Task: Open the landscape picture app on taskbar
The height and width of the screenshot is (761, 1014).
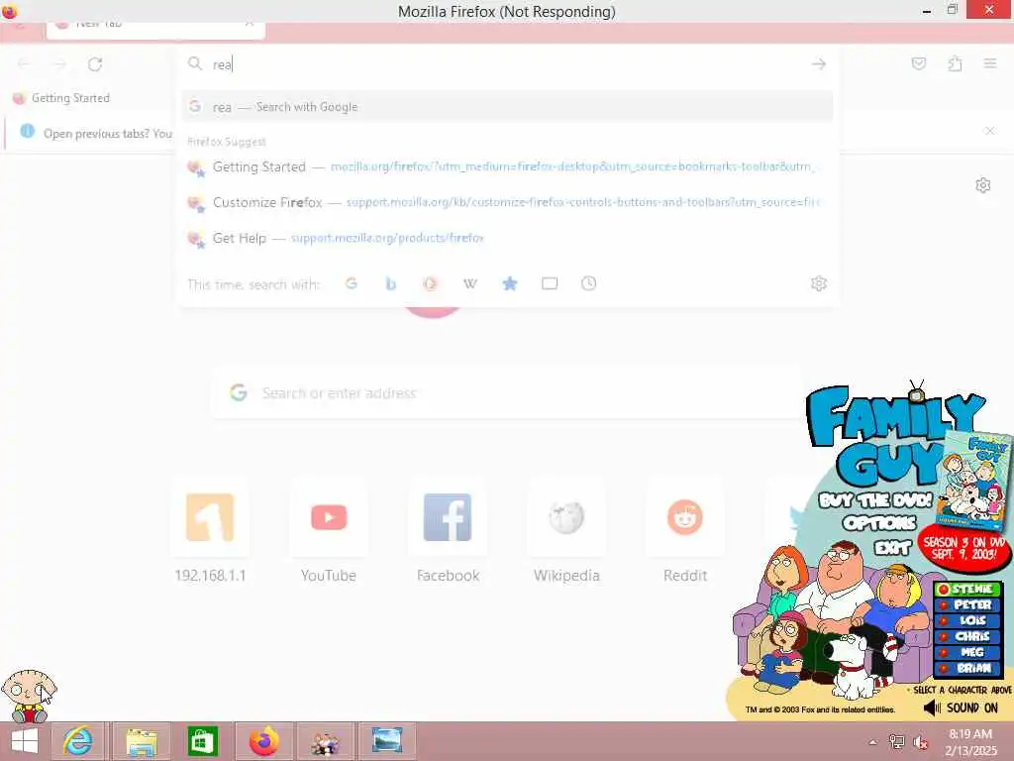Action: click(387, 741)
